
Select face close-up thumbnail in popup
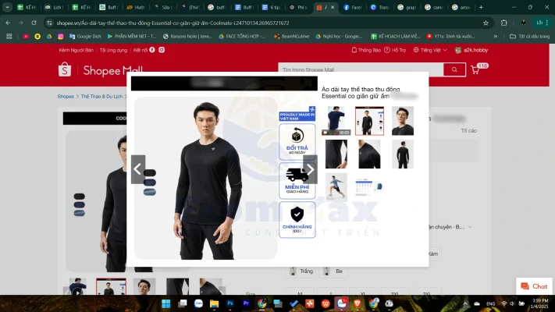[x=403, y=121]
